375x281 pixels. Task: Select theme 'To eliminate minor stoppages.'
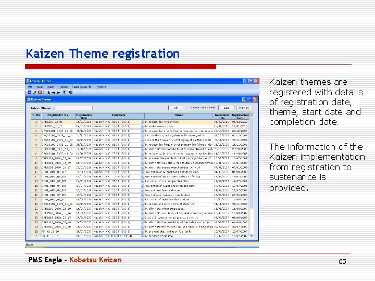pos(165,209)
